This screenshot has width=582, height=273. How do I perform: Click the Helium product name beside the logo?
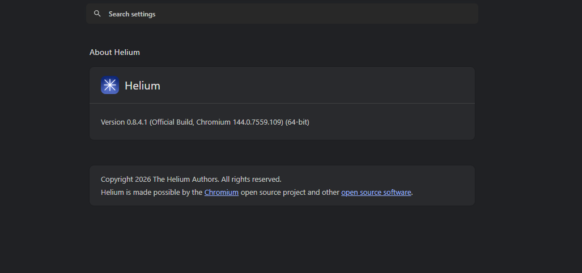coord(142,86)
